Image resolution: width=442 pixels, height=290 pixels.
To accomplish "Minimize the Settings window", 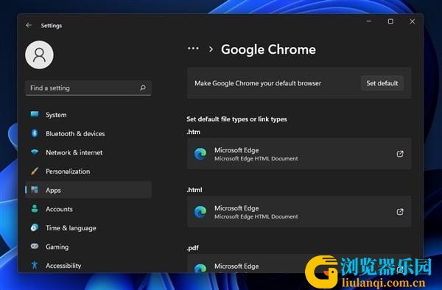I will pyautogui.click(x=369, y=21).
